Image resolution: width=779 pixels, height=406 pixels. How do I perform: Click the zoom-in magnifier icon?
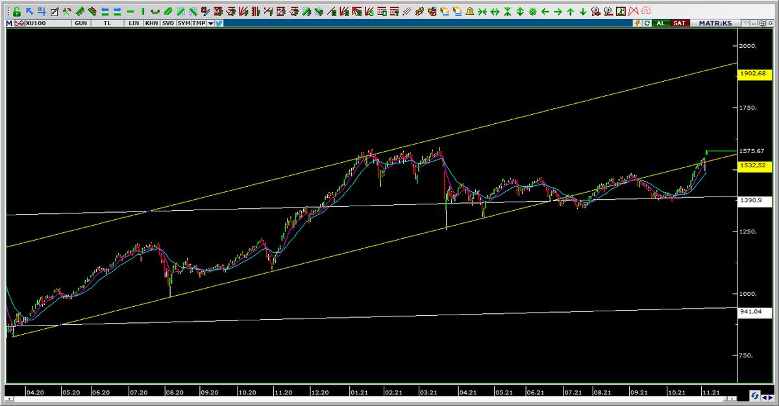pos(595,12)
